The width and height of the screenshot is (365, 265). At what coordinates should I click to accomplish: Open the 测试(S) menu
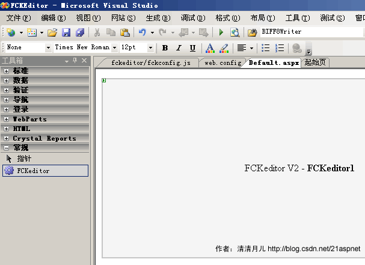333,18
